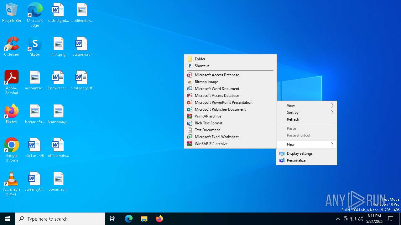Choose Personalize from context menu

click(306, 160)
